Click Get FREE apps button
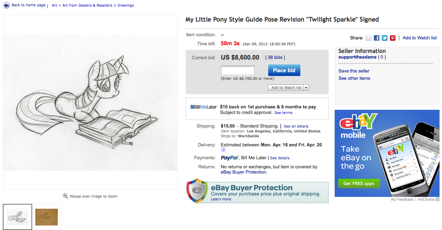The width and height of the screenshot is (442, 230). pos(359,183)
